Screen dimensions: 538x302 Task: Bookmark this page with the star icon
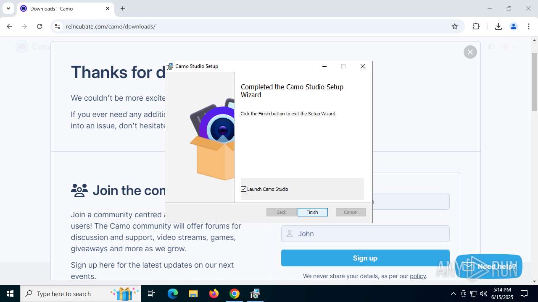(455, 26)
